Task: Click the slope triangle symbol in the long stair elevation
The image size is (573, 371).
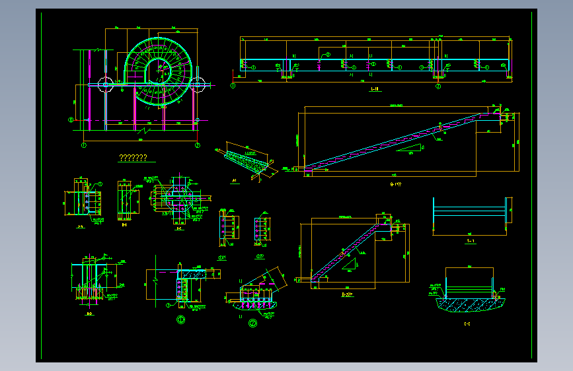Action: coord(410,148)
